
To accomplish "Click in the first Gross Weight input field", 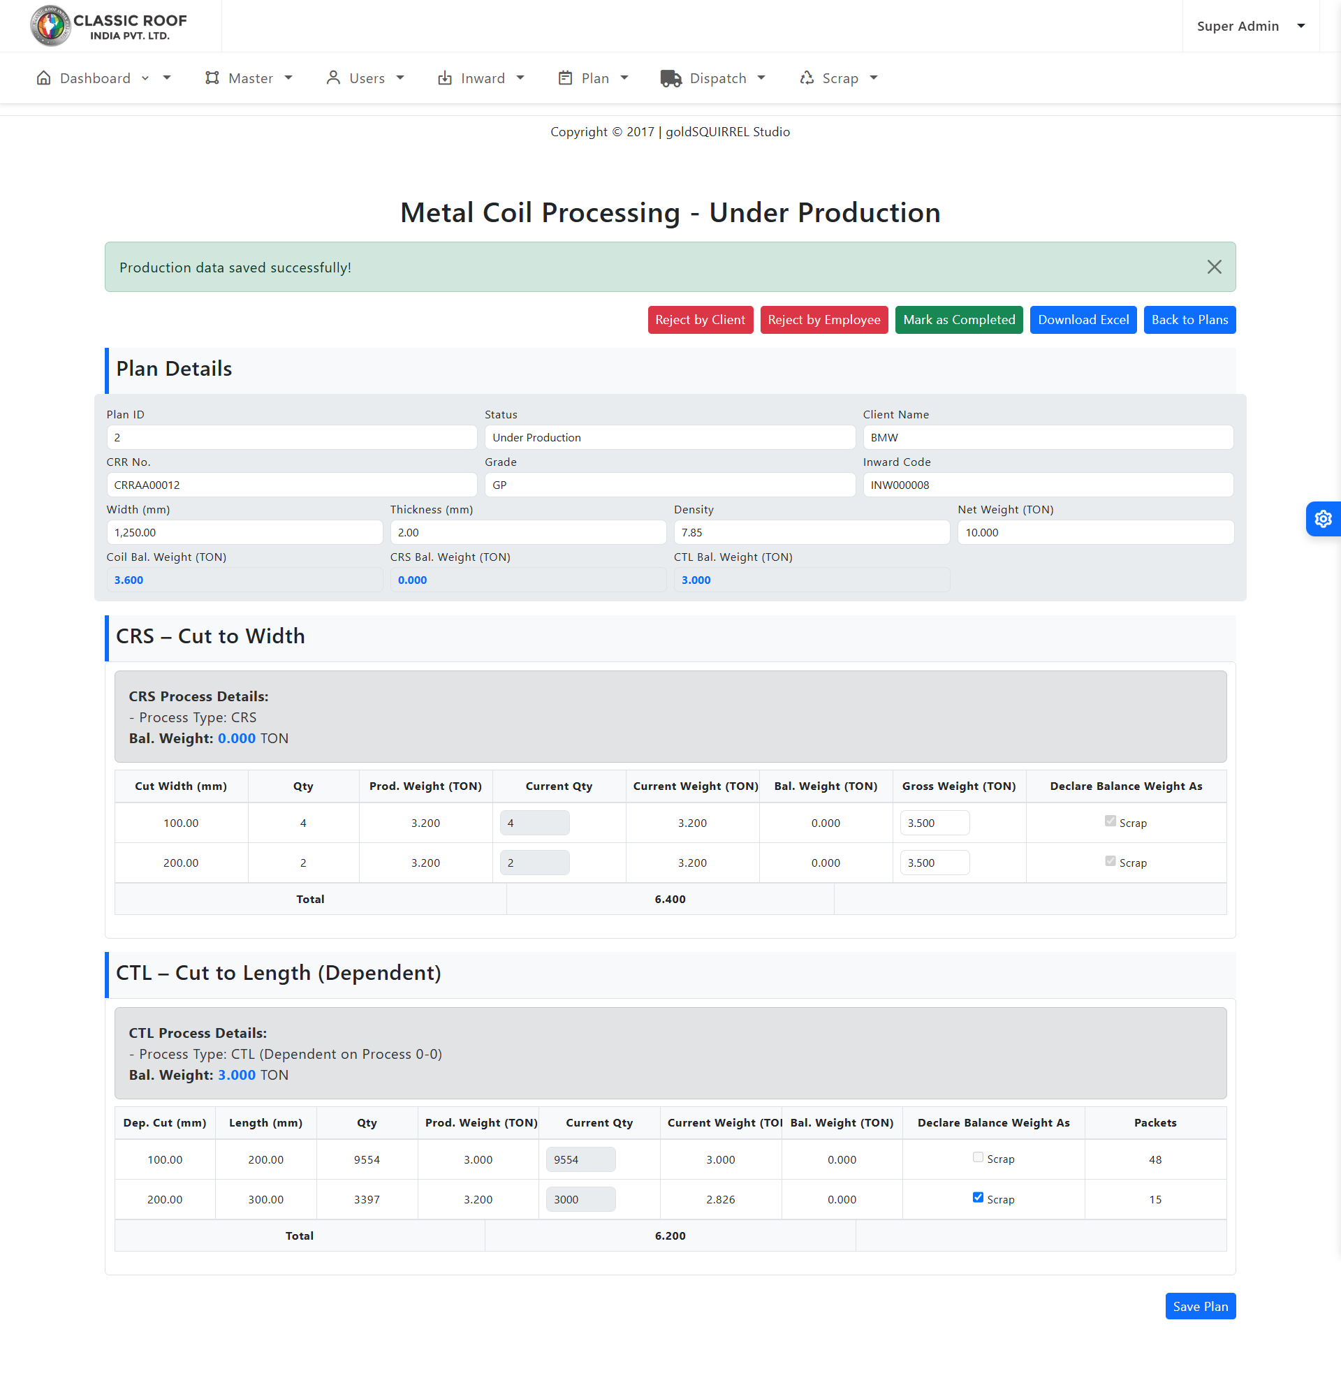I will 934,823.
